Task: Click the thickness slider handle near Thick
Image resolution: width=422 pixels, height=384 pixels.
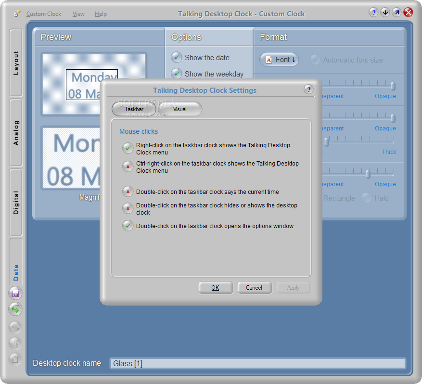Action: [327, 141]
